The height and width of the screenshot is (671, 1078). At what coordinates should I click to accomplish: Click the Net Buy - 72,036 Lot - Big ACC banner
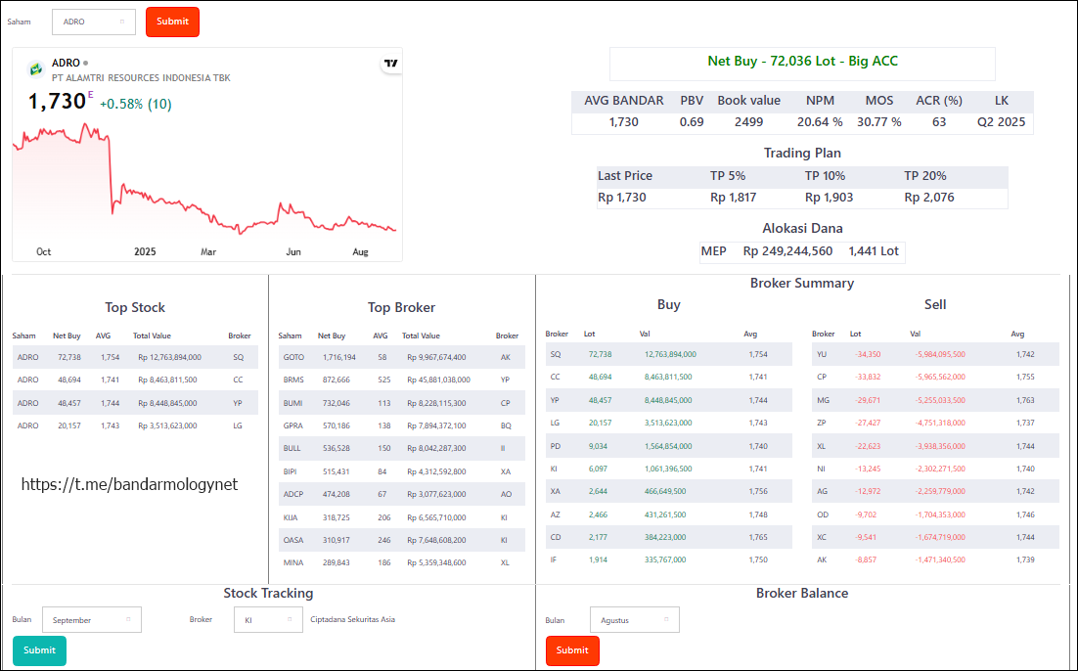[802, 62]
